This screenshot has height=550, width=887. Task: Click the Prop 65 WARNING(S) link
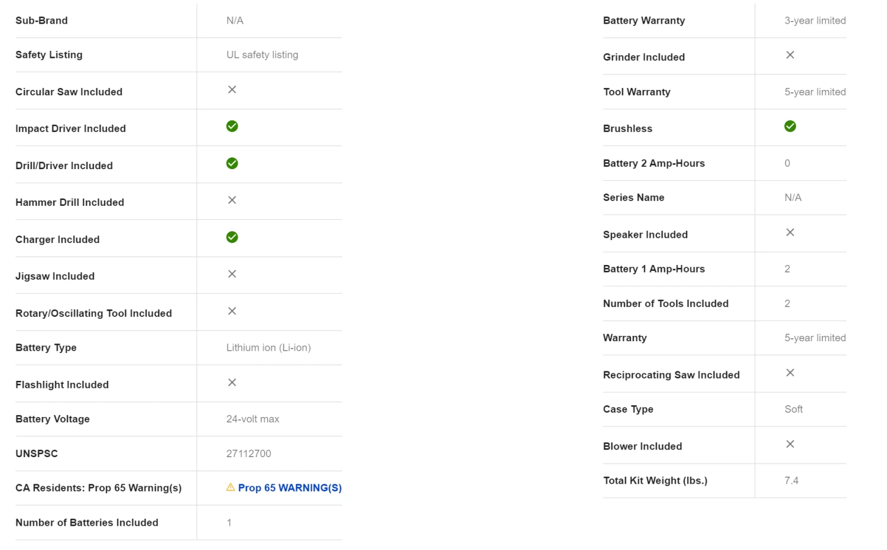(290, 488)
